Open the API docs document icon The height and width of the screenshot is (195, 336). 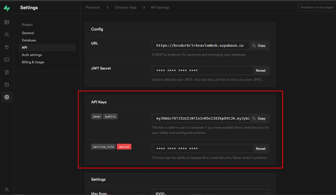(7, 72)
